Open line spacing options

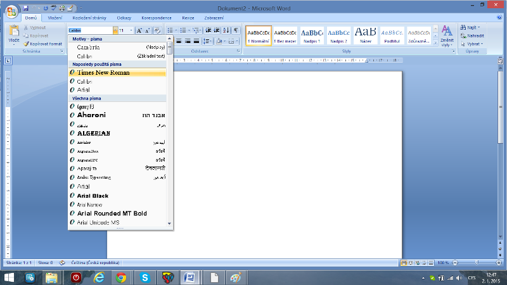[207, 41]
